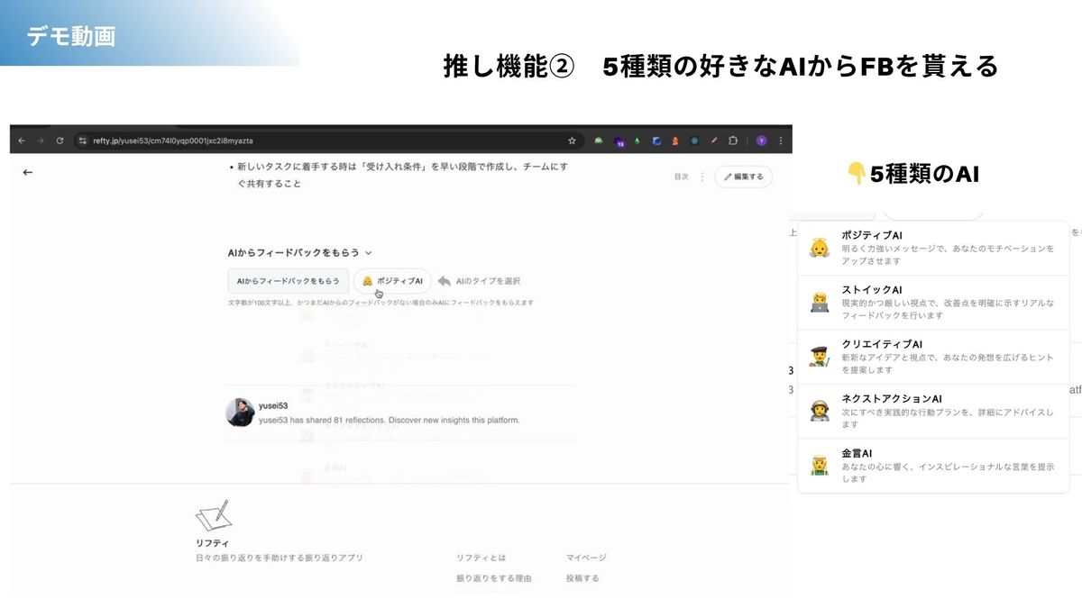Open the browser extensions puzzle icon
The width and height of the screenshot is (1082, 608).
(x=733, y=141)
